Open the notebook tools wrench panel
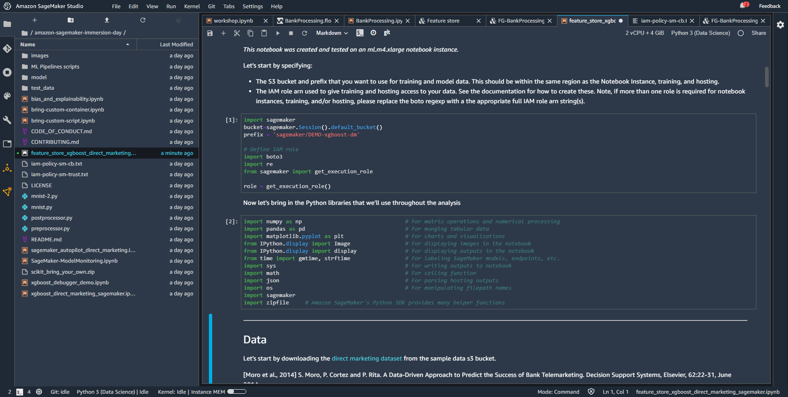This screenshot has height=397, width=788. pos(7,120)
